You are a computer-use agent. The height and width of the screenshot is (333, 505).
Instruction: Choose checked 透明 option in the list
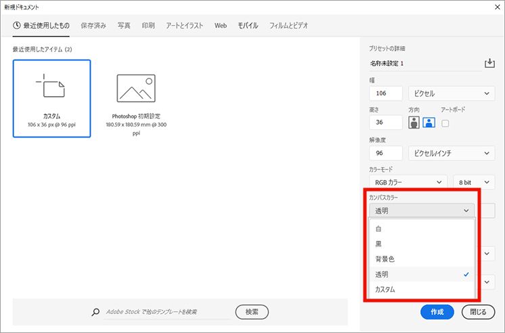422,274
